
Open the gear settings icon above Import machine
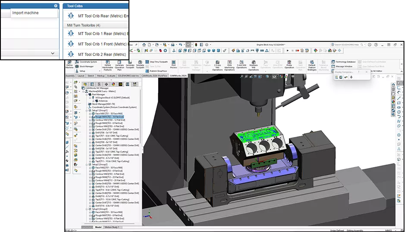pos(56,6)
